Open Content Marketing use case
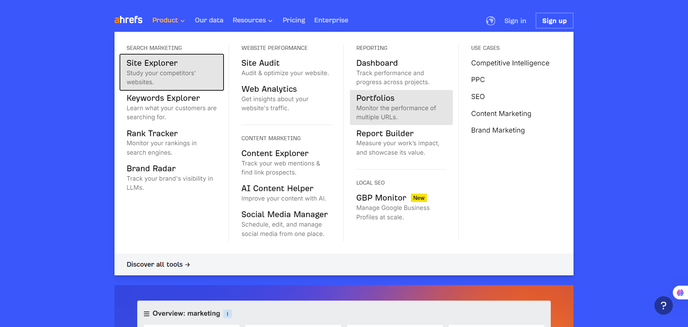This screenshot has width=688, height=327. coord(501,114)
